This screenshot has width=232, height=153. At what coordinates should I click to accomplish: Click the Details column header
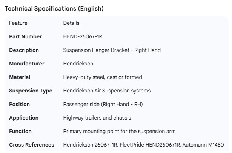tap(71, 23)
